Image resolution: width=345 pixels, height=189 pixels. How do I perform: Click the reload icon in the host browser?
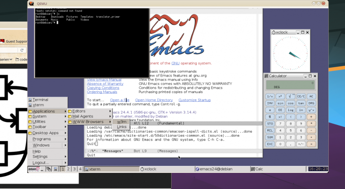(22, 50)
